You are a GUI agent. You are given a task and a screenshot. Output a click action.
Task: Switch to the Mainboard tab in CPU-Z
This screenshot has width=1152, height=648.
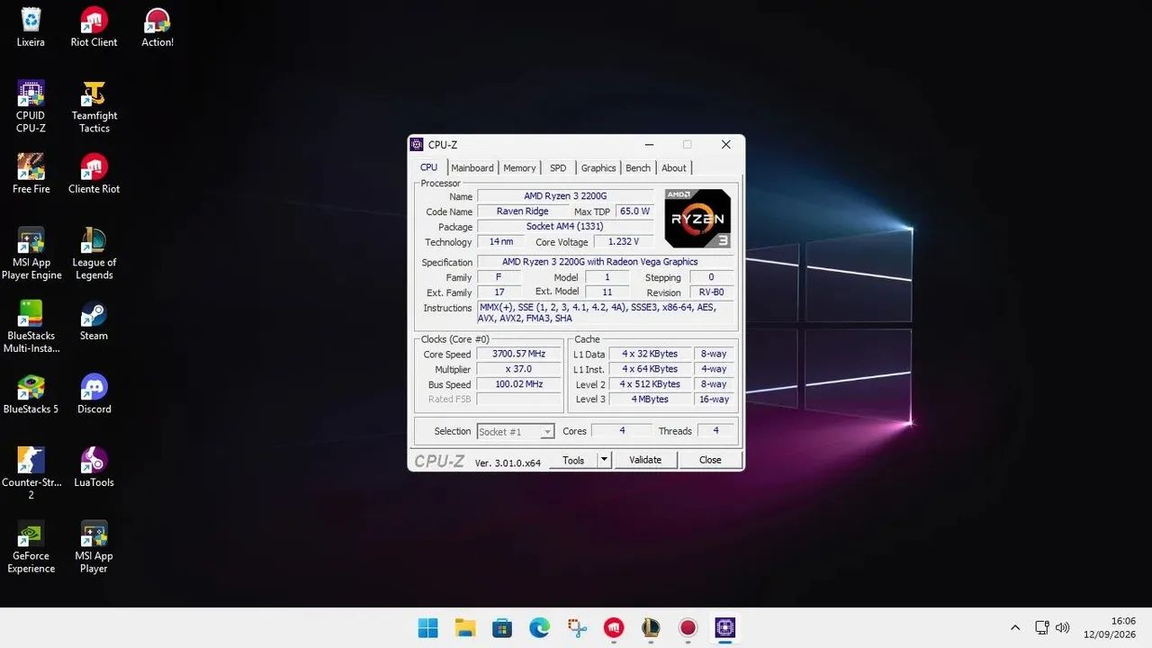tap(472, 168)
